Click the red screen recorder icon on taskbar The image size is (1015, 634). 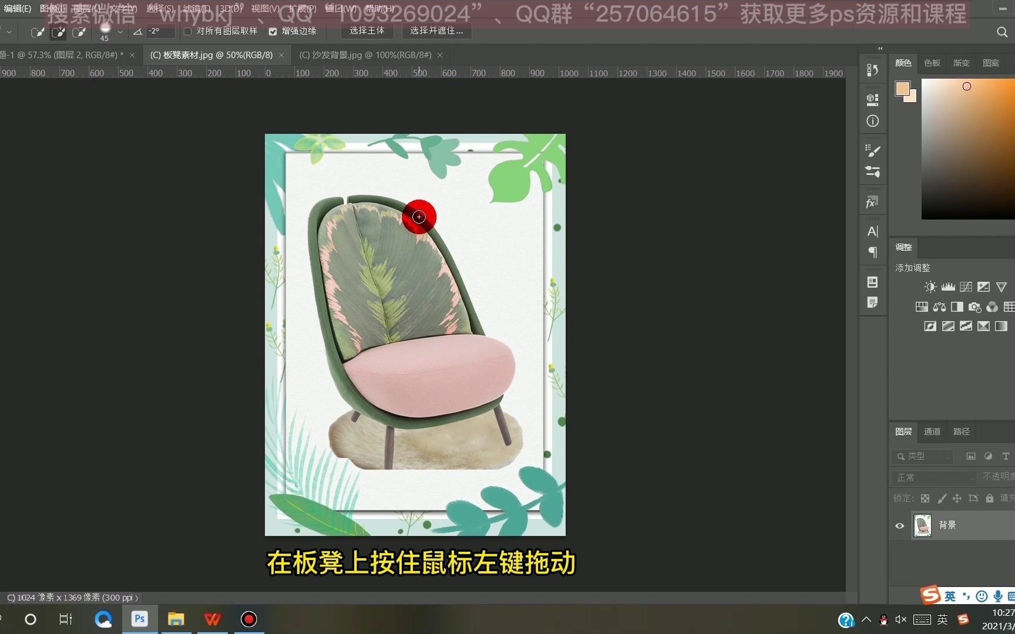click(x=248, y=619)
